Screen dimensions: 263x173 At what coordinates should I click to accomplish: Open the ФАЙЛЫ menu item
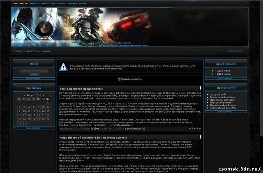pos(45,3)
